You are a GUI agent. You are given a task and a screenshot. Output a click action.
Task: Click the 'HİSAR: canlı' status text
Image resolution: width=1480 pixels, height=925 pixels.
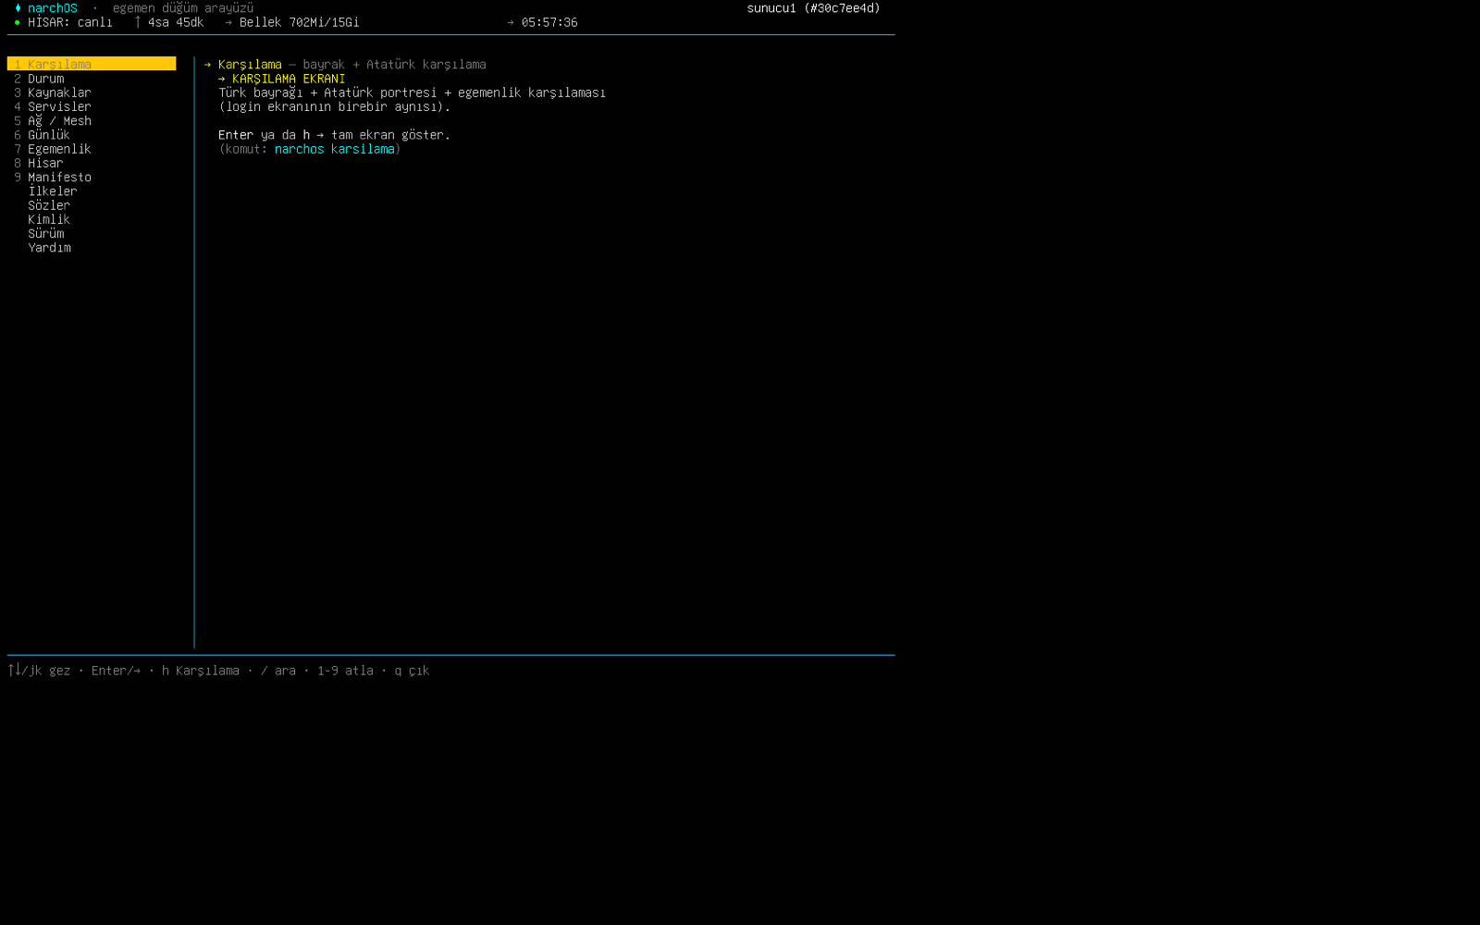(70, 22)
